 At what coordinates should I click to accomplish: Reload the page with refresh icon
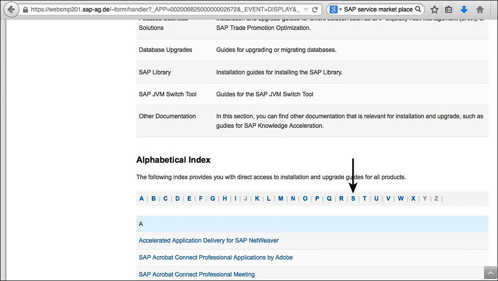tap(315, 9)
